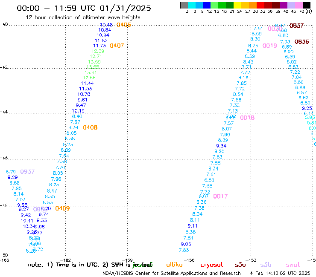Click the wave height value 11.44
Image resolution: width=316 pixels, height=277 pixels.
[x=87, y=83]
